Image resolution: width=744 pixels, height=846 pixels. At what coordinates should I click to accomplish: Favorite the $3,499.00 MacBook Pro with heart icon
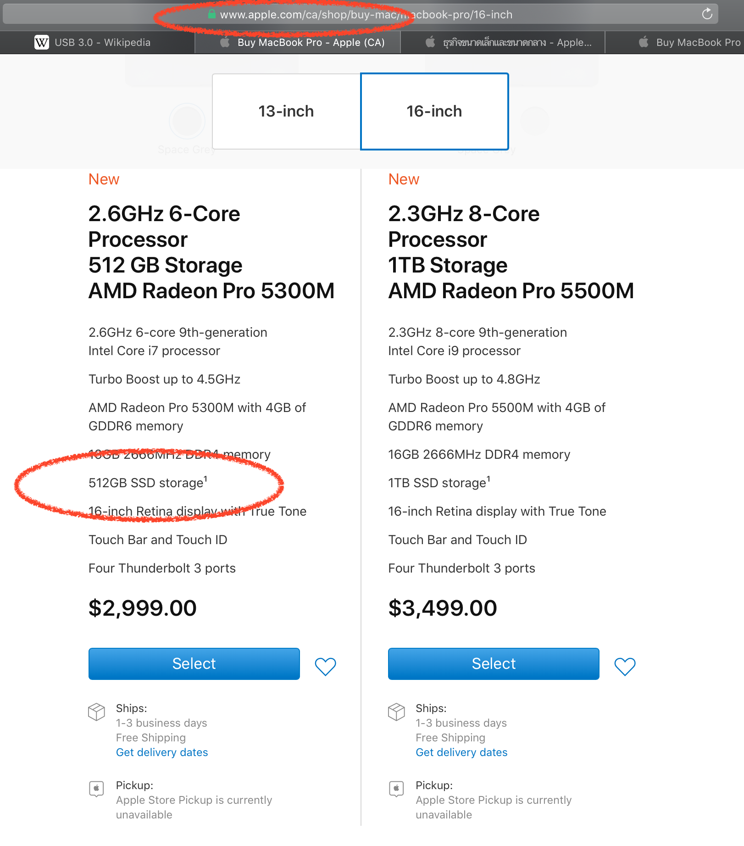tap(625, 666)
